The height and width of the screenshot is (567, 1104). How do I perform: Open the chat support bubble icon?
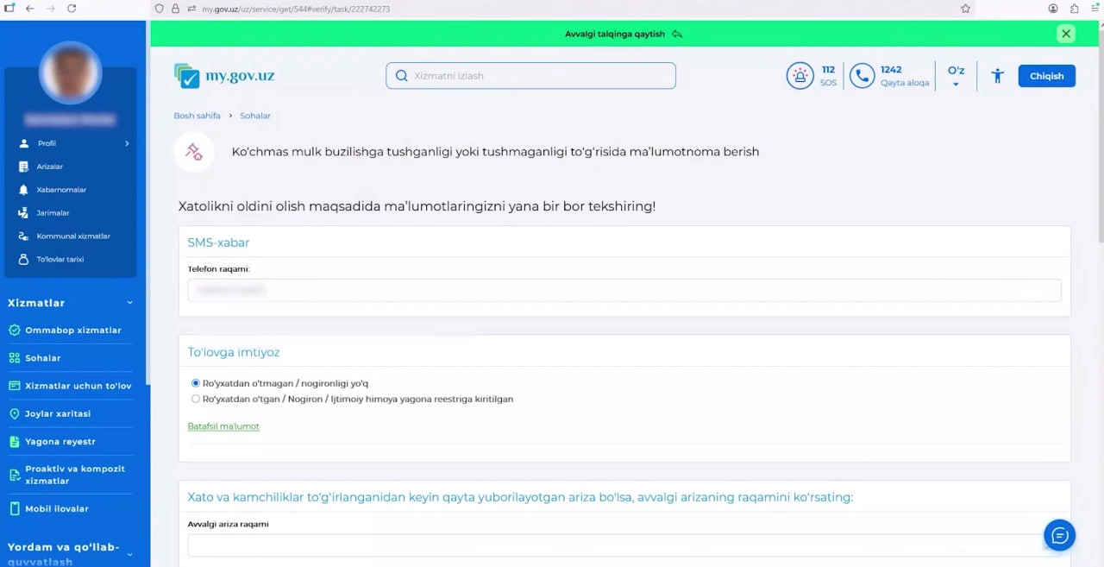coord(1059,535)
